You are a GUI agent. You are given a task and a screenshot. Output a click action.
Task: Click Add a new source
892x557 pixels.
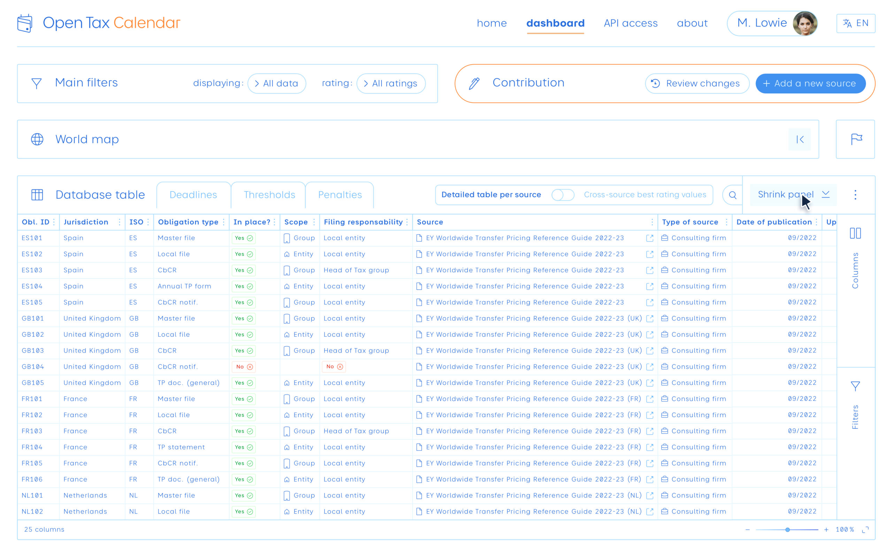click(810, 83)
